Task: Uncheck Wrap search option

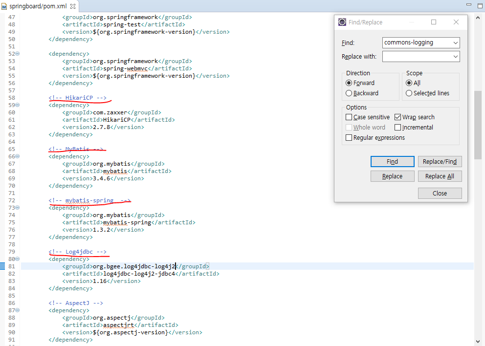Action: pyautogui.click(x=398, y=117)
